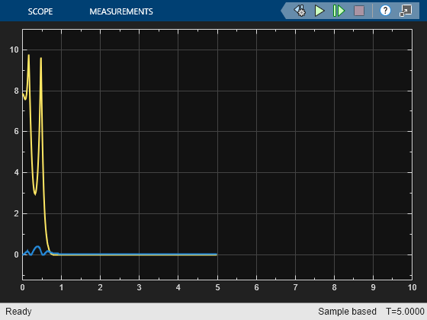Click the Sample based status label
Image resolution: width=427 pixels, height=320 pixels.
click(x=347, y=312)
